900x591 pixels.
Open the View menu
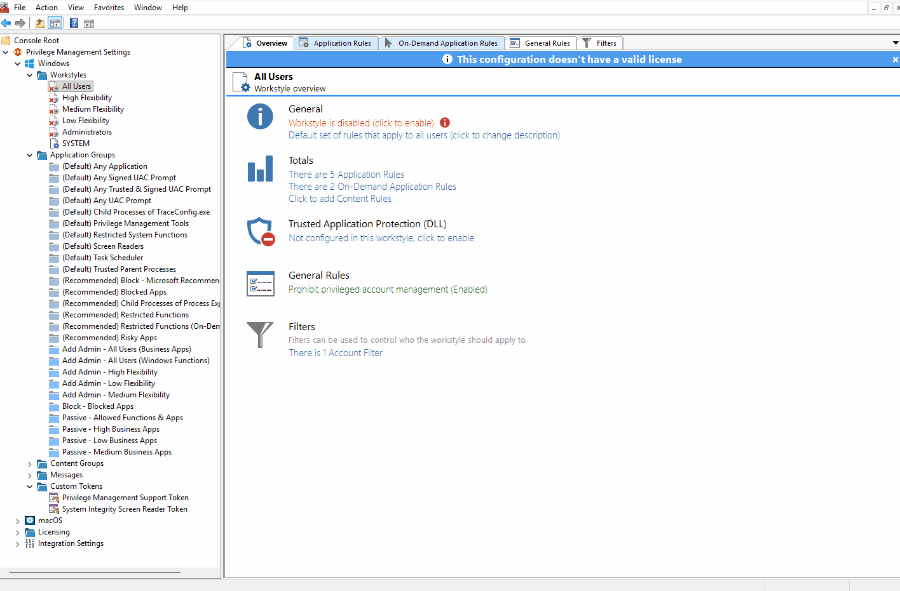76,8
